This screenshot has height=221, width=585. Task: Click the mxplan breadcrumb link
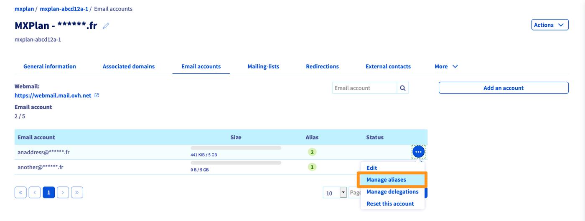pyautogui.click(x=24, y=9)
